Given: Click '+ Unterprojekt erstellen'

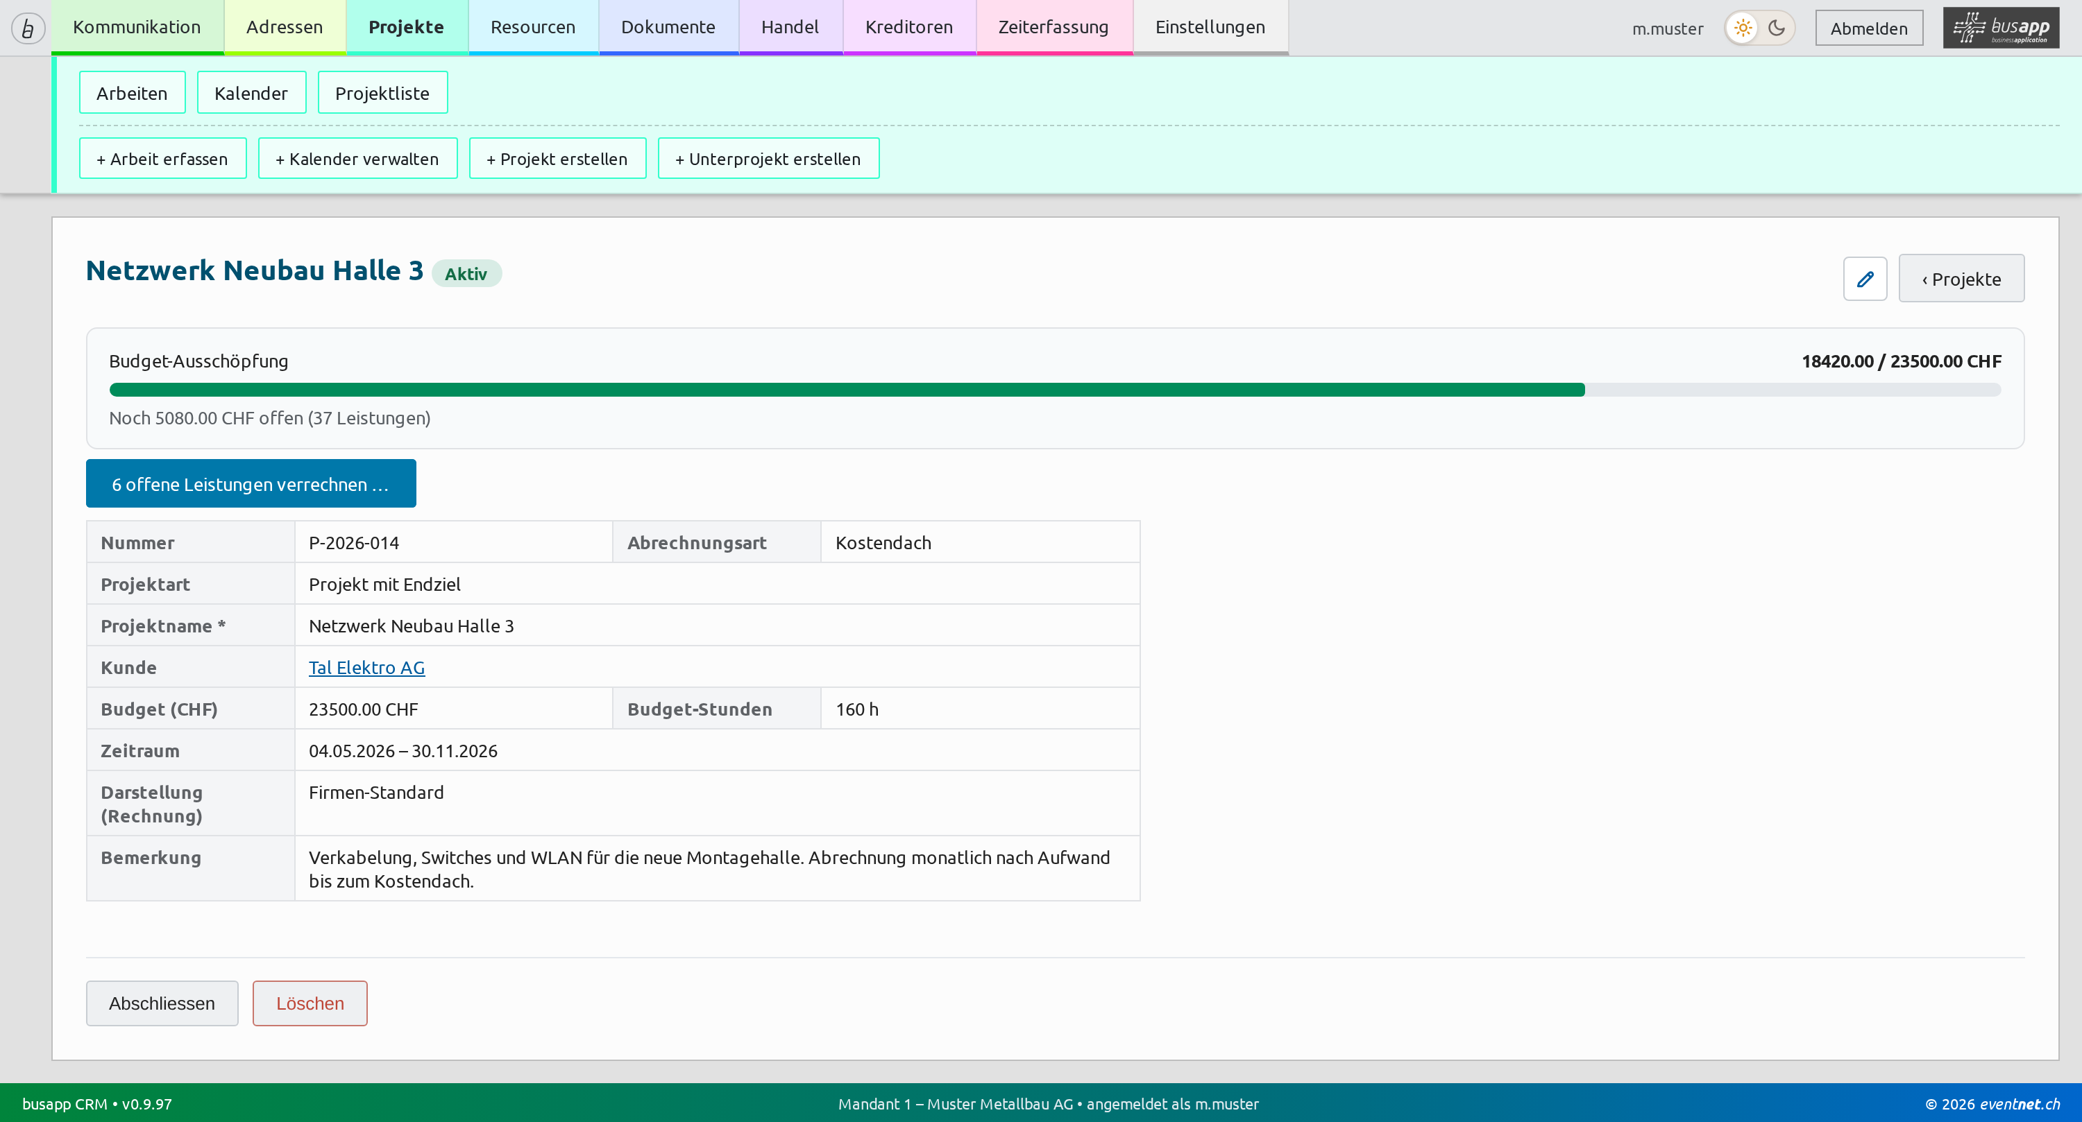Looking at the screenshot, I should click(x=768, y=158).
